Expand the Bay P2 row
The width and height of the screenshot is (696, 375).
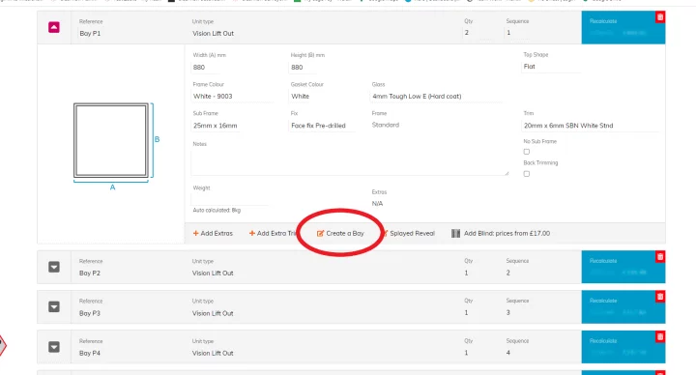click(x=54, y=267)
